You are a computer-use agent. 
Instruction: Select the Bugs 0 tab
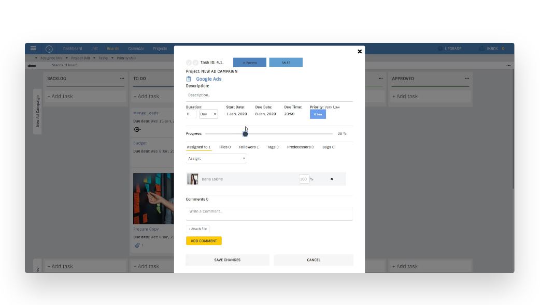tap(328, 147)
